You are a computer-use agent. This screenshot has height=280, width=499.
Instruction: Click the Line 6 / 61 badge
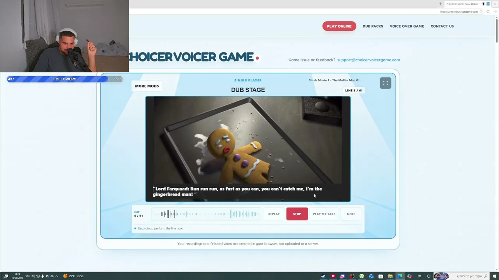(354, 90)
